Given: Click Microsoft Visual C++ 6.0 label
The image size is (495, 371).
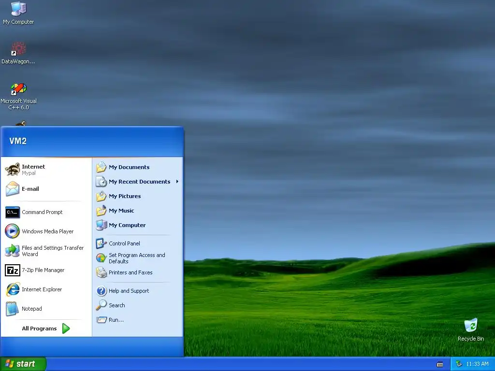Looking at the screenshot, I should pos(19,104).
